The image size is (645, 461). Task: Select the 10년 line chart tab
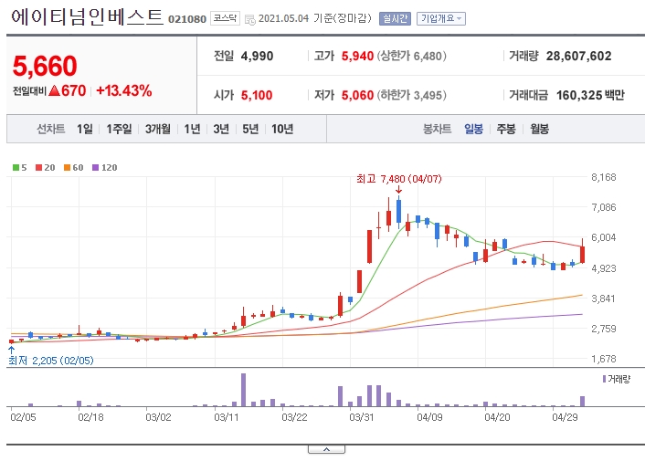point(282,129)
